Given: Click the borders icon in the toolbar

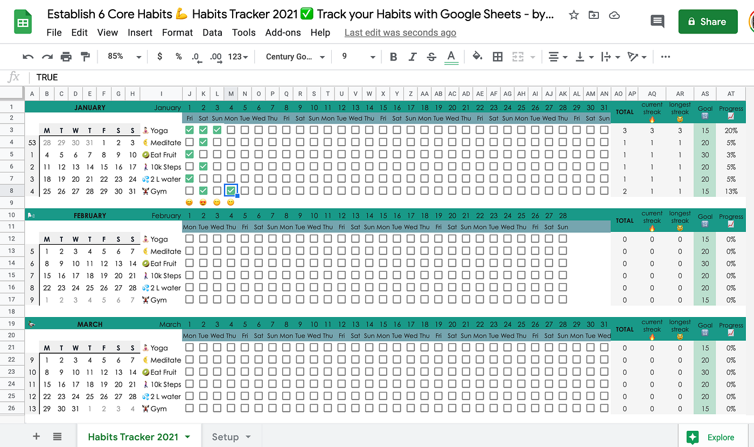Looking at the screenshot, I should tap(497, 56).
